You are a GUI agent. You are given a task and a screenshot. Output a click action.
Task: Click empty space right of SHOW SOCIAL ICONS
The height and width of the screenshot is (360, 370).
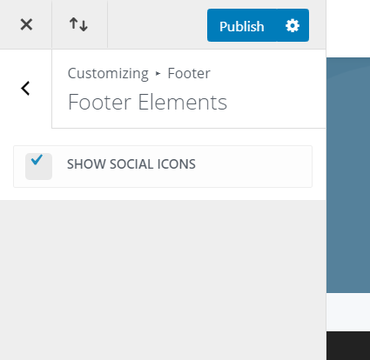pyautogui.click(x=252, y=166)
